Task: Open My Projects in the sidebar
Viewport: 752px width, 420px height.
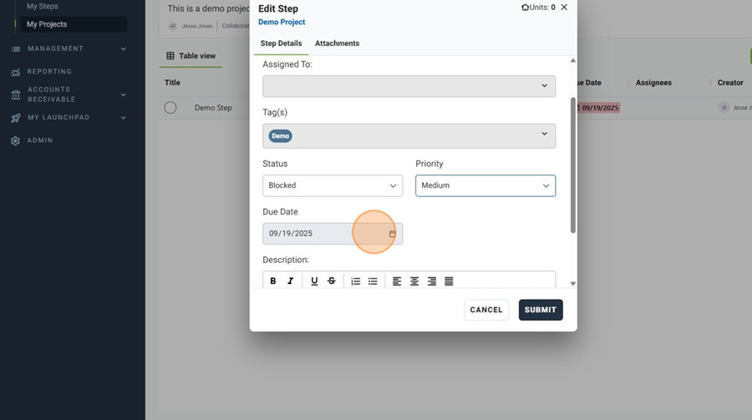Action: click(x=74, y=24)
